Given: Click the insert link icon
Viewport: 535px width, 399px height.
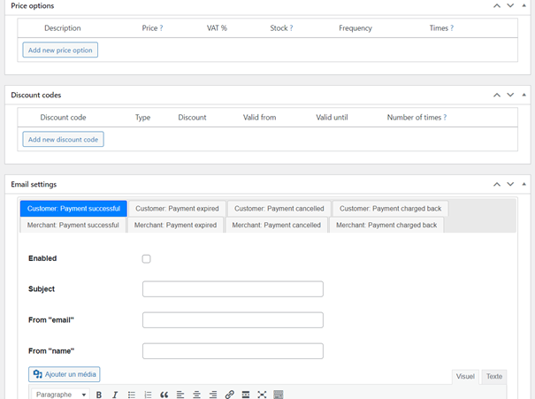Looking at the screenshot, I should click(229, 395).
